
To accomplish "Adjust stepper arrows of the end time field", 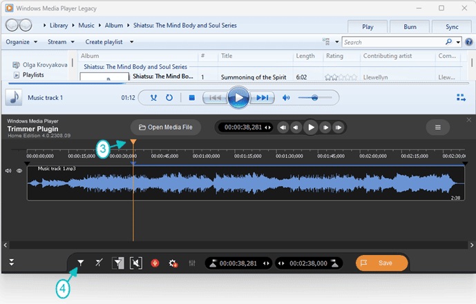I will [281, 263].
